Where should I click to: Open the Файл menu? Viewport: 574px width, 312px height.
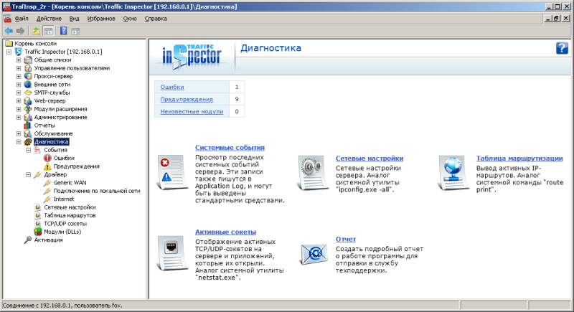coord(22,18)
